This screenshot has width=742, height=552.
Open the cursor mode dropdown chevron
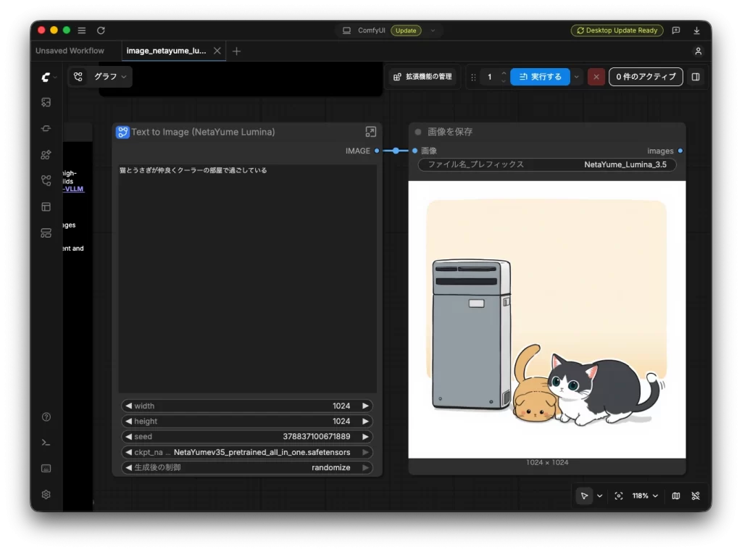tap(599, 495)
